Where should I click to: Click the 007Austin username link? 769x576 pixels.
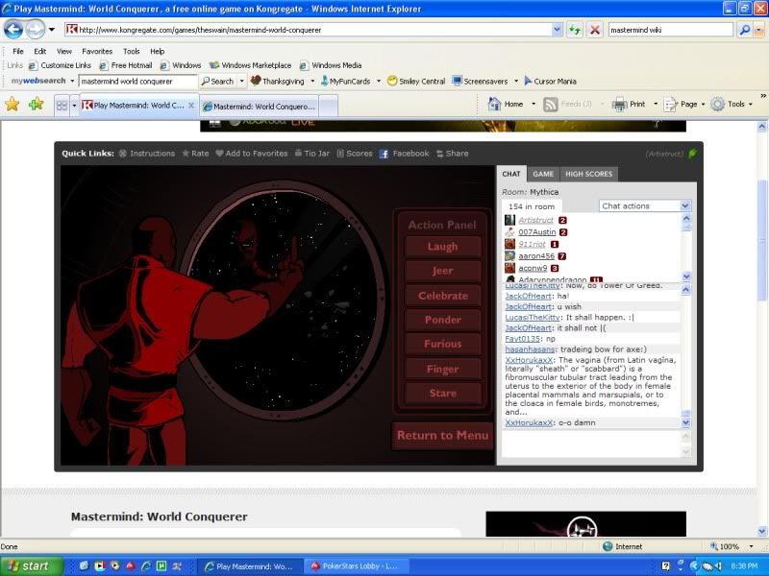[x=537, y=232]
